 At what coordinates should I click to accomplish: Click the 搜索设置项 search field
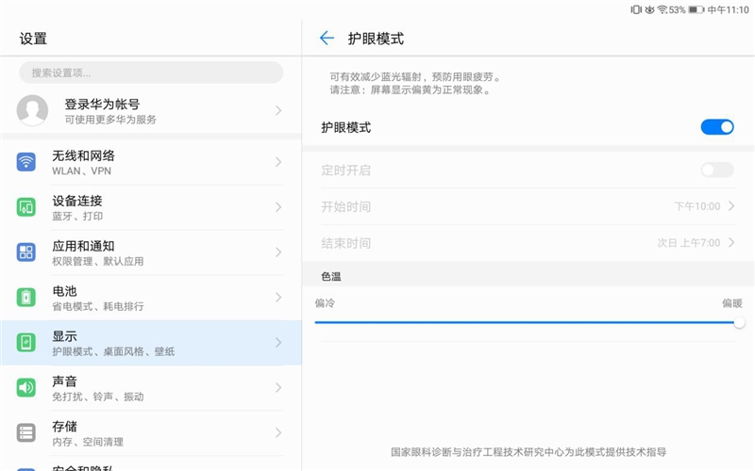point(151,73)
